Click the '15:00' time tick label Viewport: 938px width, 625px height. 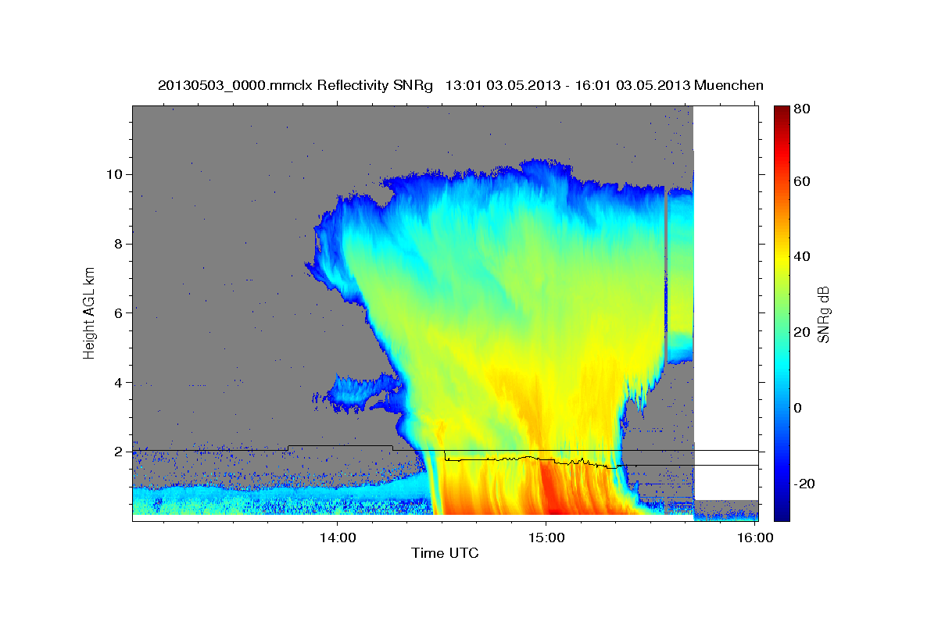pos(546,537)
